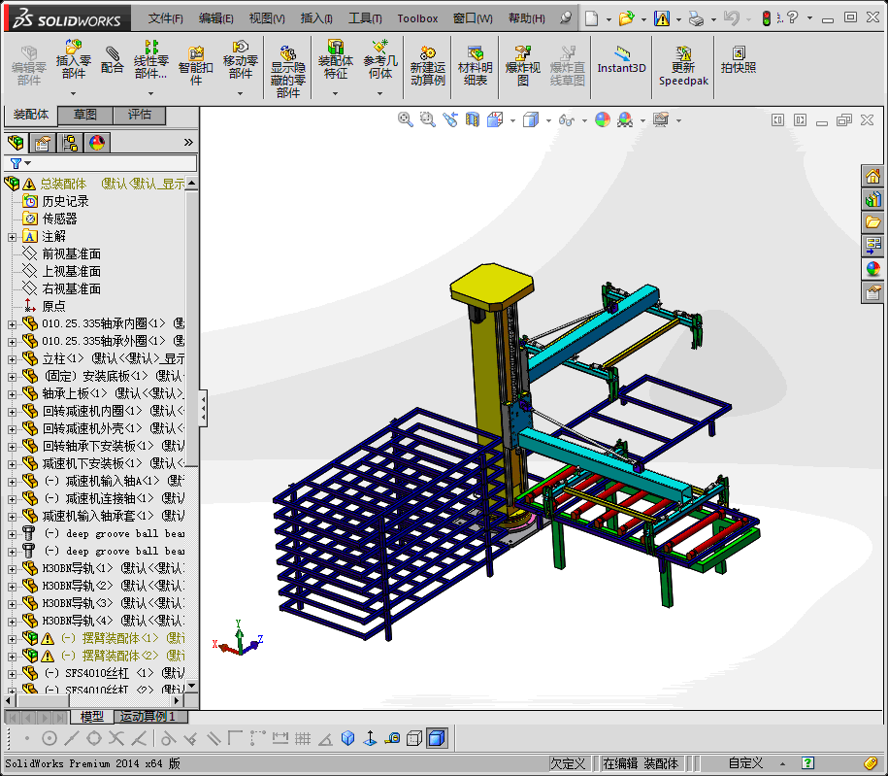This screenshot has width=888, height=776.
Task: Click the 智能扣件 (Smart Fasteners) tool
Action: click(x=195, y=65)
